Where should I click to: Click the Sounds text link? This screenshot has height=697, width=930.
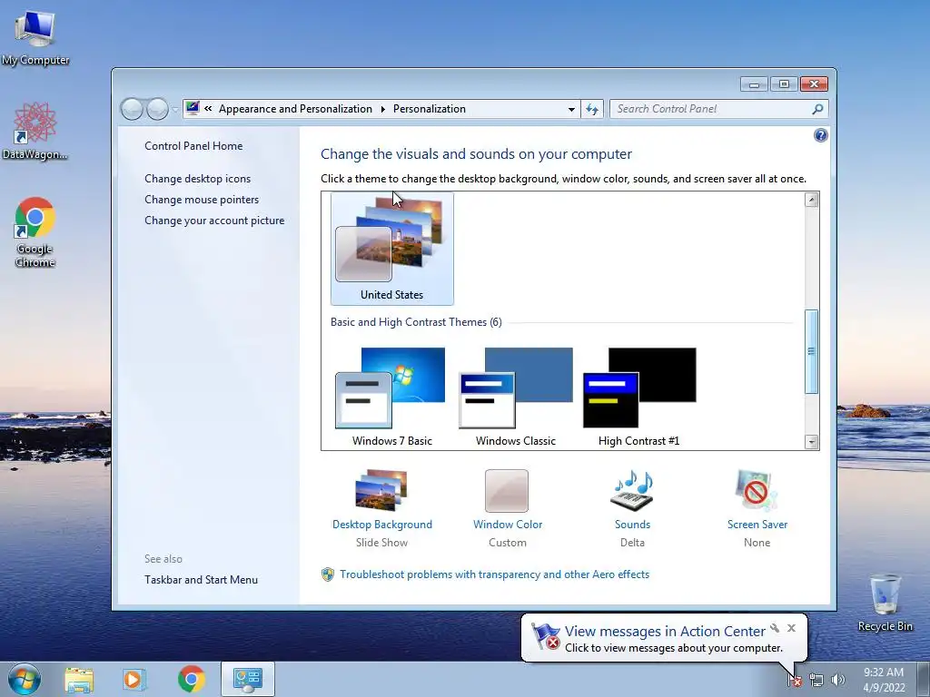(x=632, y=525)
